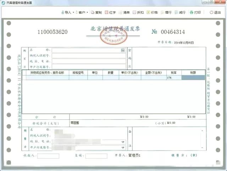Click the first row 数量 cell
The height and width of the screenshot is (171, 227).
[111, 78]
